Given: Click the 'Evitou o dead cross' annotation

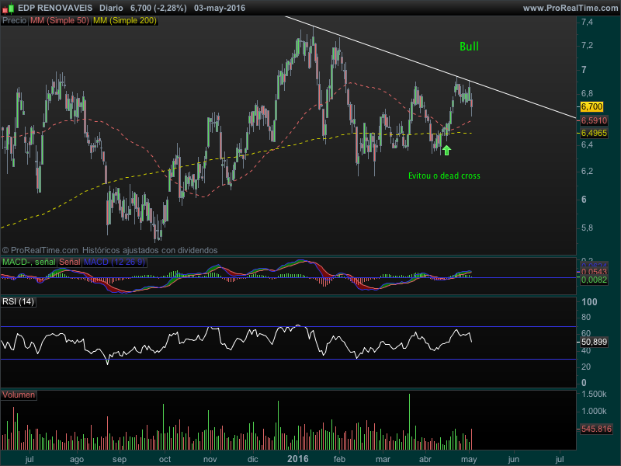Looking at the screenshot, I should click(444, 176).
